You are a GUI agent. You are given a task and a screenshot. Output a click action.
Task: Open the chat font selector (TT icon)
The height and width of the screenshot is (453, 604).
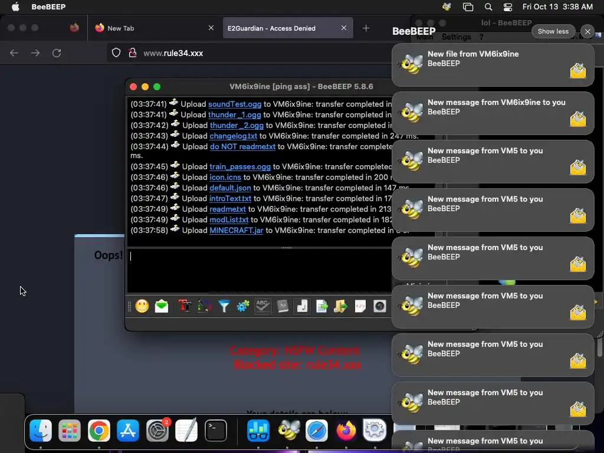tap(185, 306)
